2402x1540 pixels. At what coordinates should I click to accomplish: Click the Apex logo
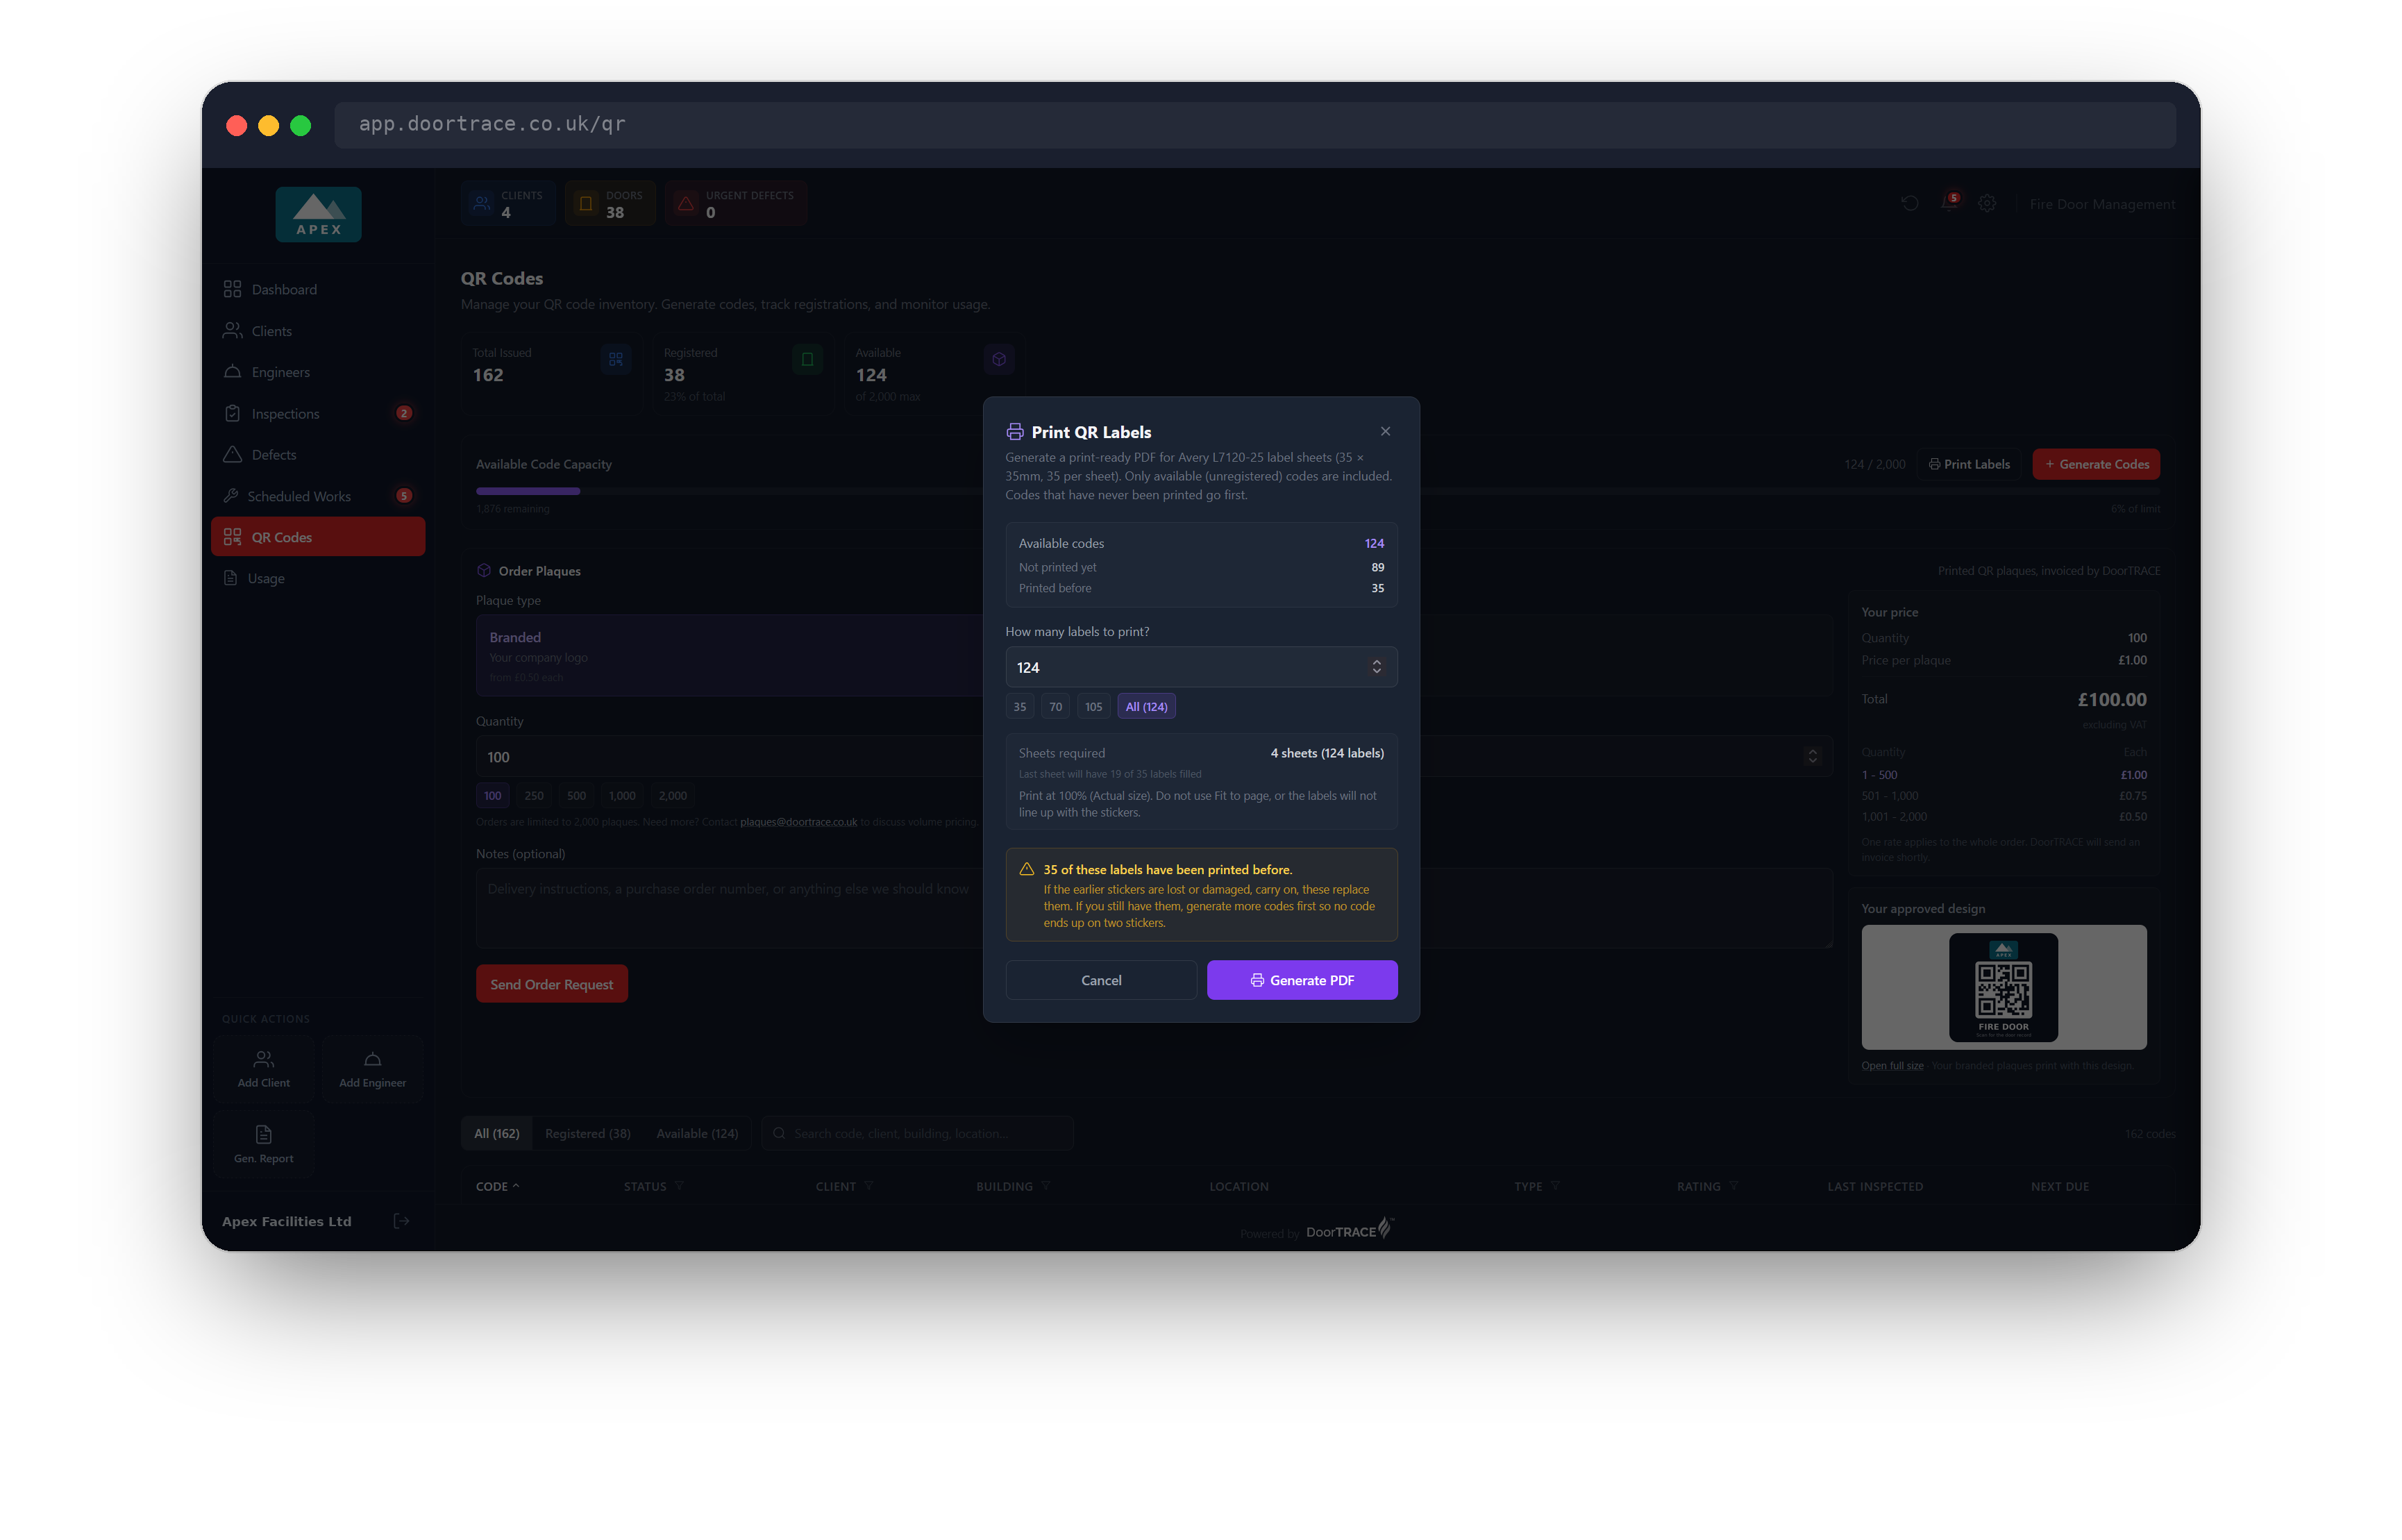click(x=318, y=214)
